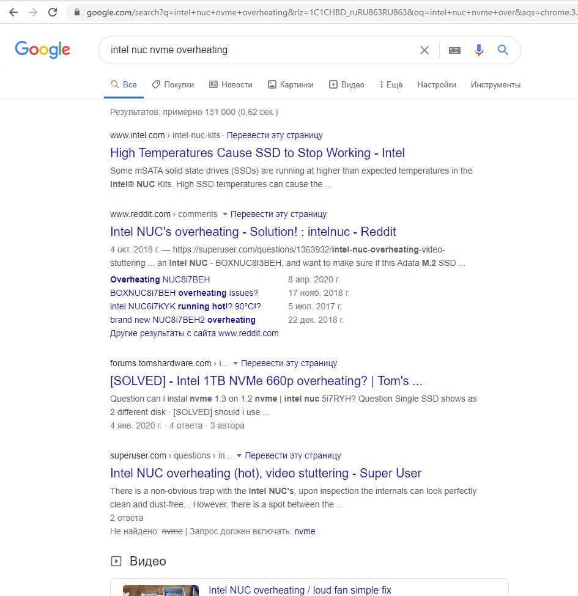Click the browser forward arrow
Screen dimensions: 578x596
point(33,12)
